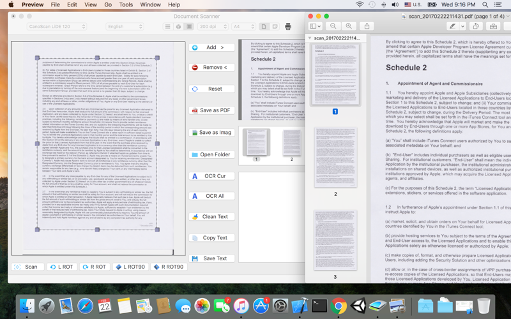Click the R ROT rotate right button

coord(95,267)
